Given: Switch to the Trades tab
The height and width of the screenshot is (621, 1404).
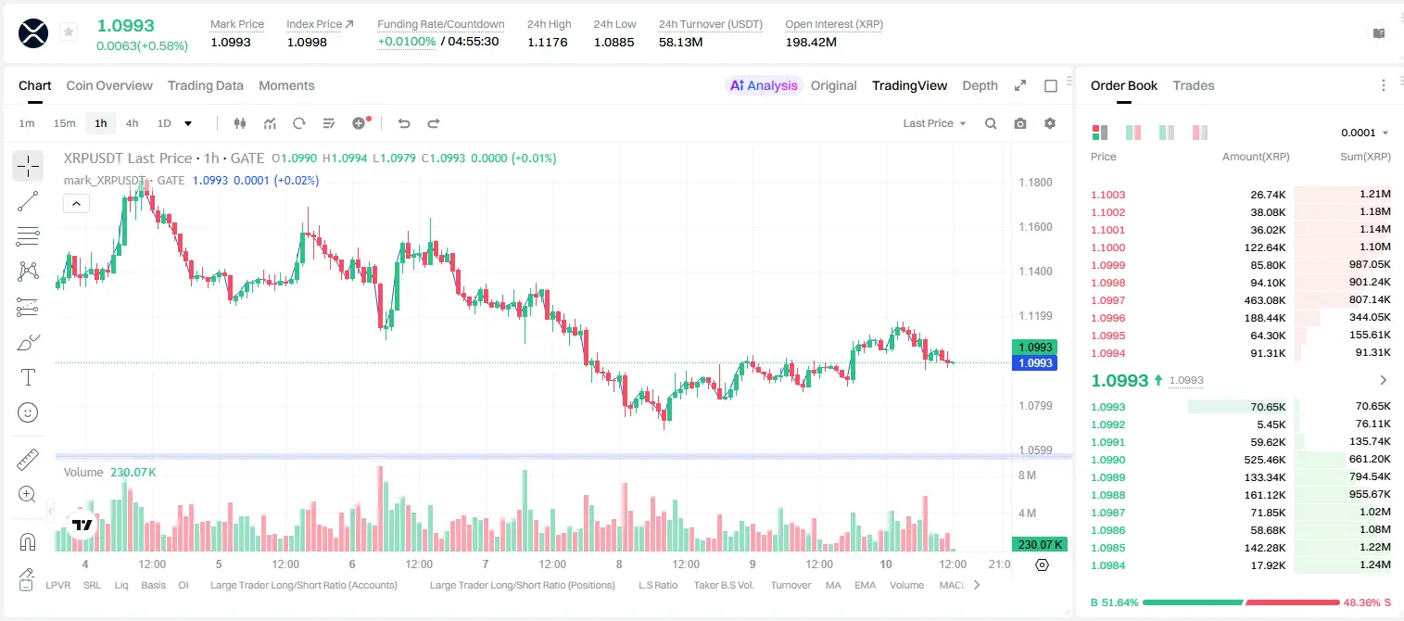Looking at the screenshot, I should 1194,85.
